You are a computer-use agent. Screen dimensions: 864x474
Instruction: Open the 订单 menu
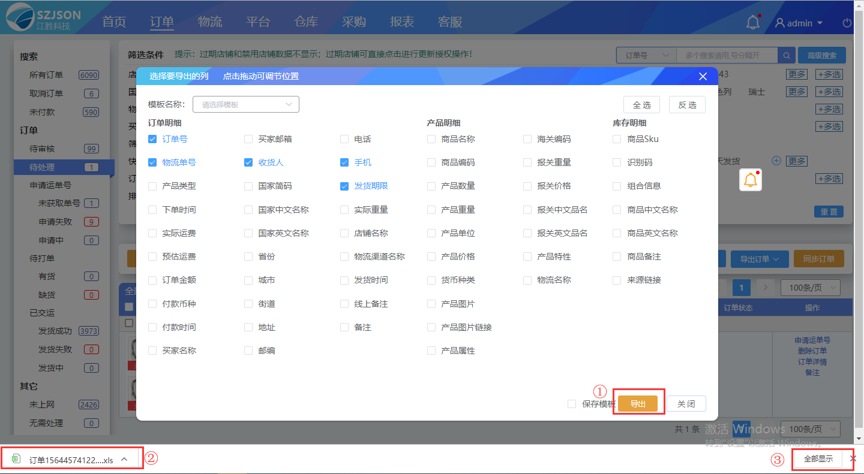162,22
